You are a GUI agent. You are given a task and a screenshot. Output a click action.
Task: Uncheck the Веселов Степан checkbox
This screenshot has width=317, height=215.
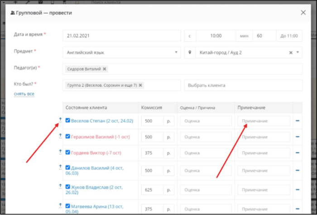[x=68, y=121]
